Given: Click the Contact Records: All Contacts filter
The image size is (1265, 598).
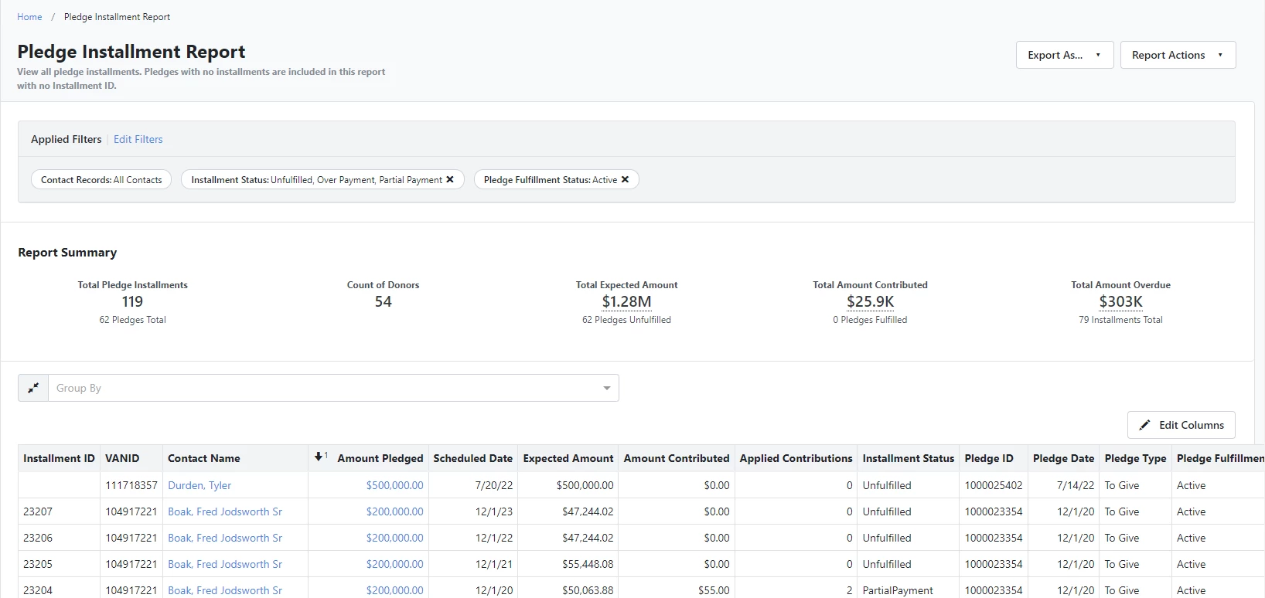Looking at the screenshot, I should 101,179.
